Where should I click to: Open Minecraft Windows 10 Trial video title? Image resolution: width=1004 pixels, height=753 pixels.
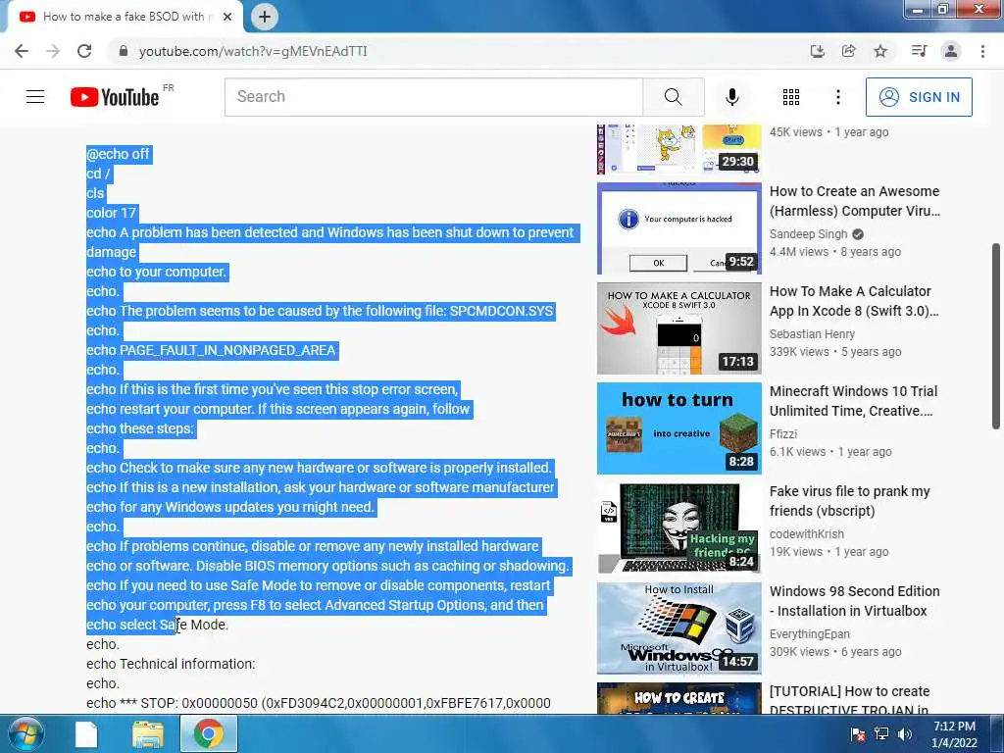tap(854, 401)
